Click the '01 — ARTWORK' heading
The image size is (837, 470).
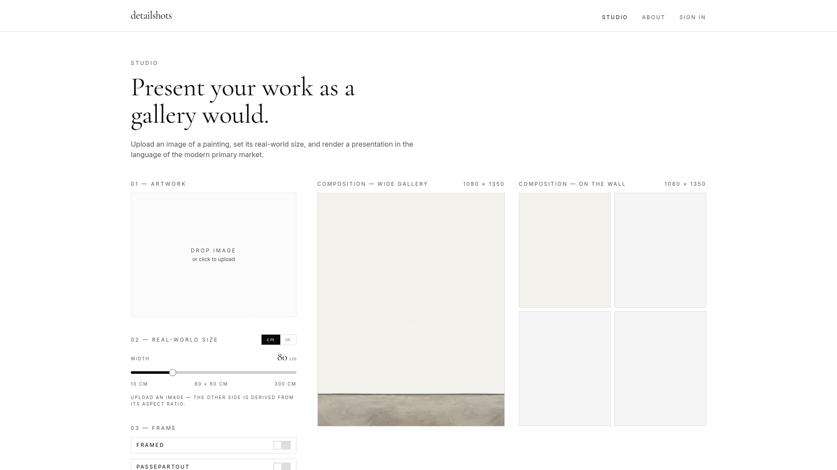click(158, 184)
